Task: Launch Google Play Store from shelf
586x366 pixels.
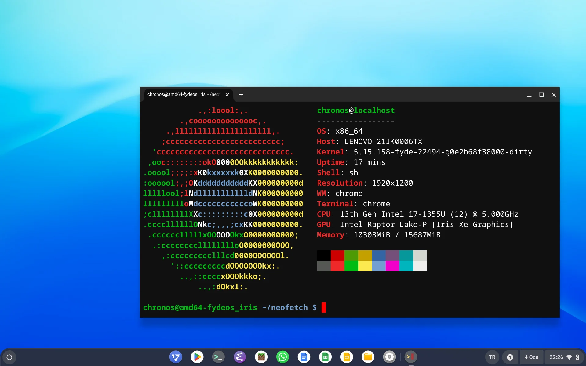Action: click(x=197, y=357)
